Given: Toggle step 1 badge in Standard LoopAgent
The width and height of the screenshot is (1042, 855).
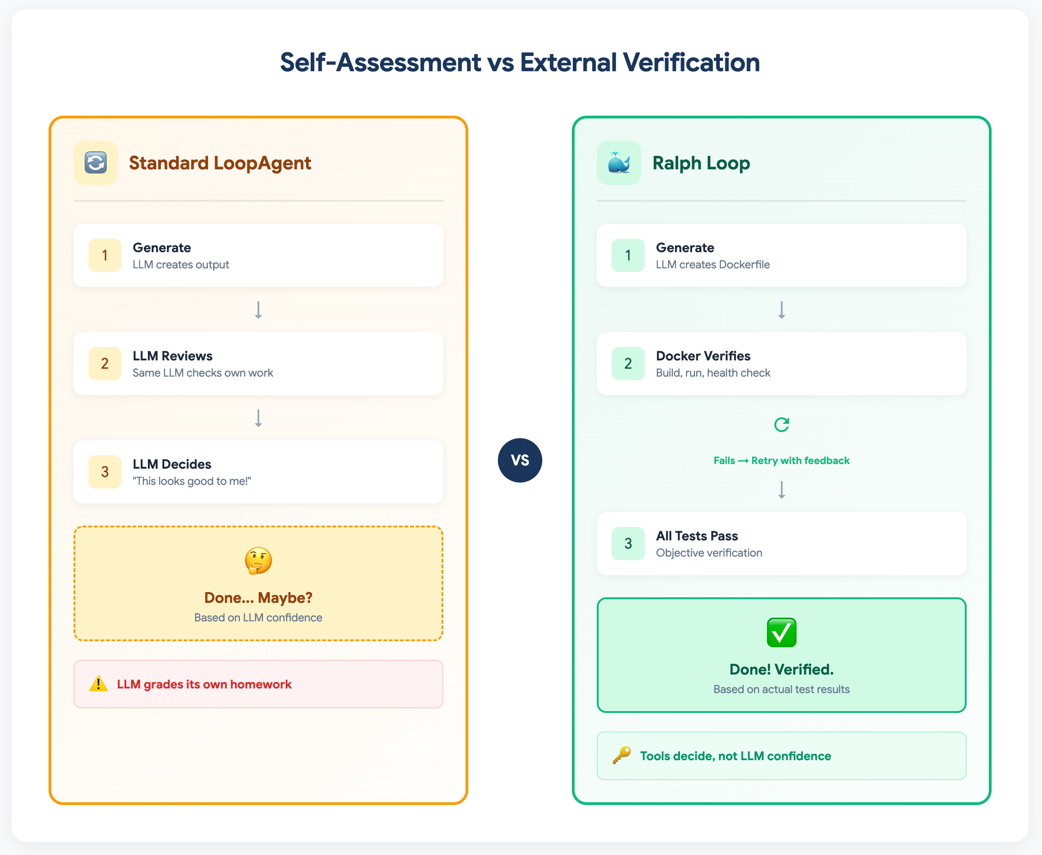Looking at the screenshot, I should coord(105,255).
